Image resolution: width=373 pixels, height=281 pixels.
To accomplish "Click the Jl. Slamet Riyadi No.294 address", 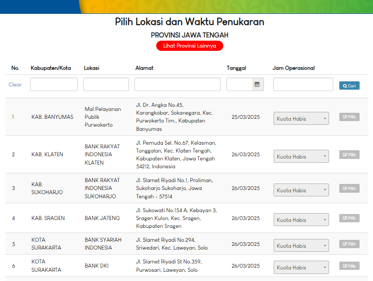I will click(x=172, y=244).
